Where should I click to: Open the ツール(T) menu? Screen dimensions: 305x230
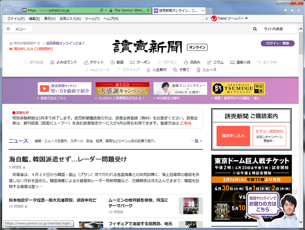(x=92, y=19)
